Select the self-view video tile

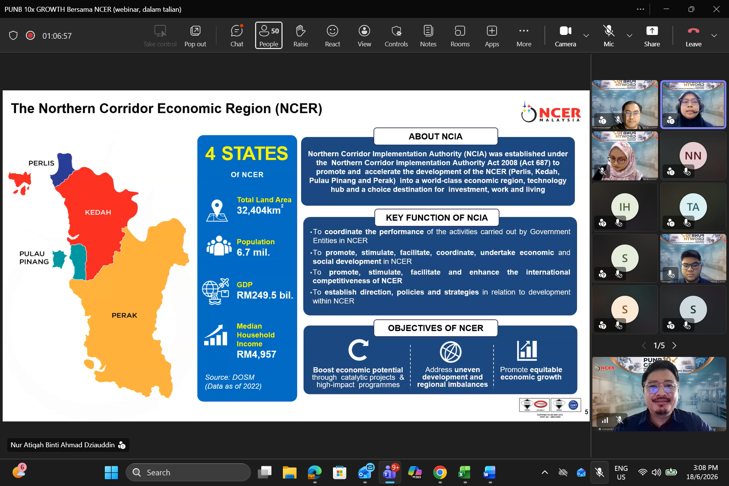point(659,394)
